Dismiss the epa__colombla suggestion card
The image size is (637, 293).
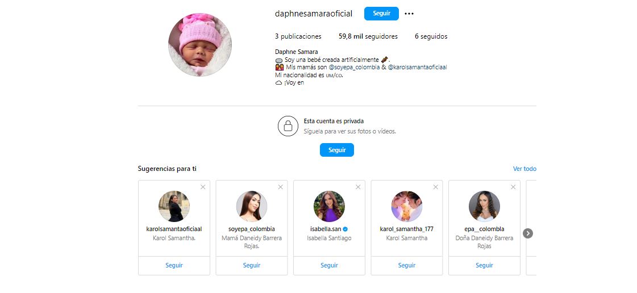[x=513, y=187]
